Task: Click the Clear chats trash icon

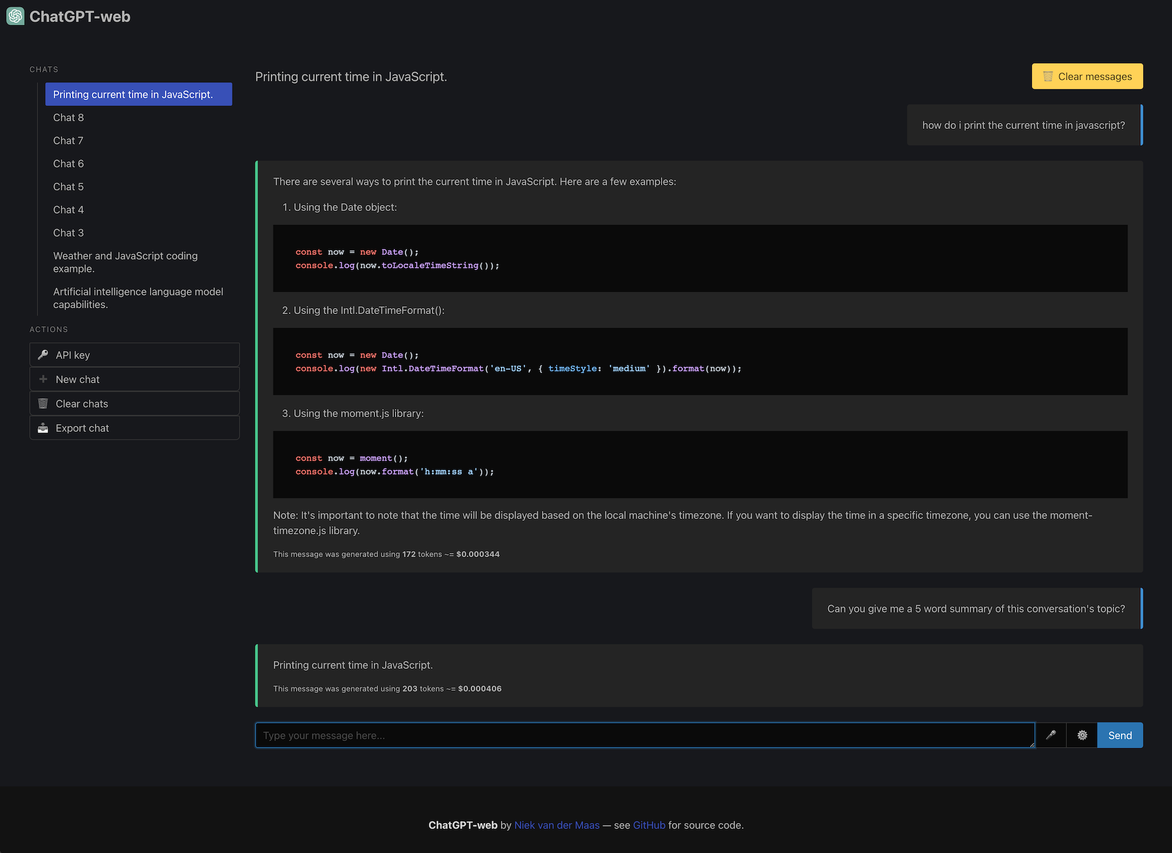Action: coord(43,403)
